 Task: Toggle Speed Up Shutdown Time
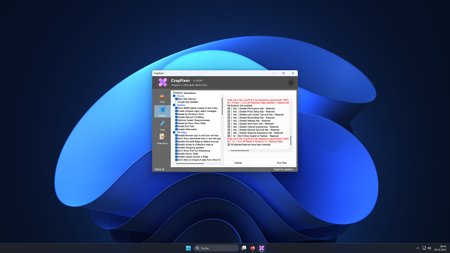pyautogui.click(x=176, y=114)
